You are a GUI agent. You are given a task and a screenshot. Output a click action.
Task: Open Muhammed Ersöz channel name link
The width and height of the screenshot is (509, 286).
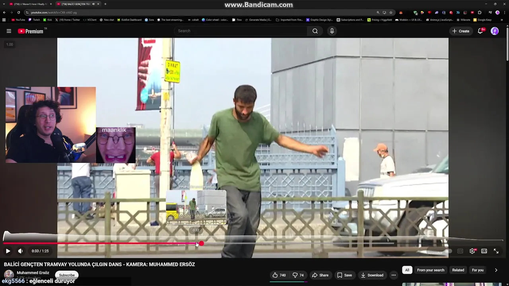[x=33, y=273]
